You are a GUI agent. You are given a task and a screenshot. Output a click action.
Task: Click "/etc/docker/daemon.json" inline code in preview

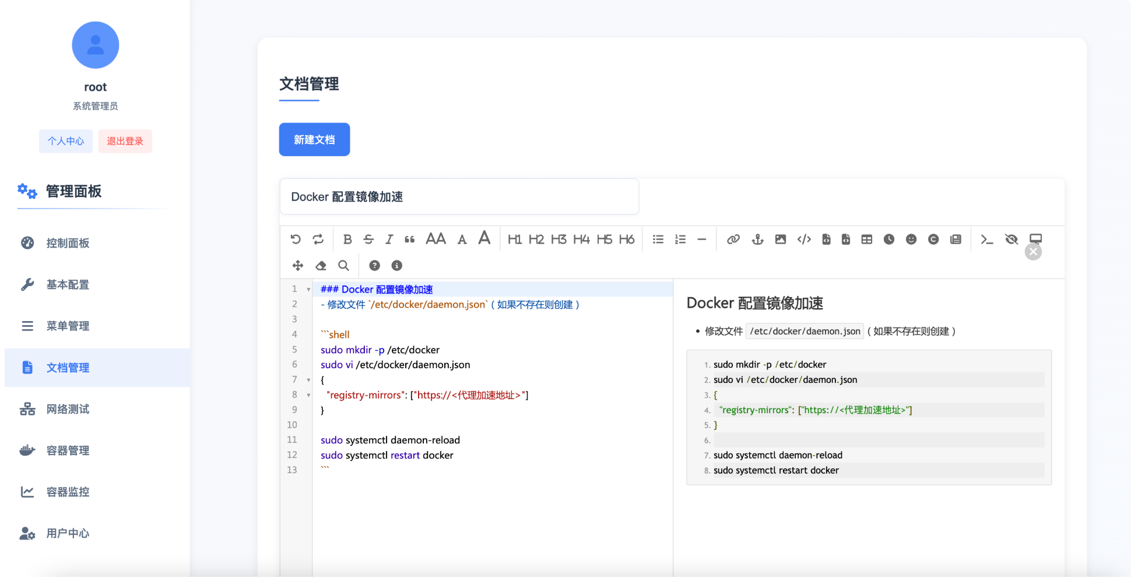(x=805, y=331)
